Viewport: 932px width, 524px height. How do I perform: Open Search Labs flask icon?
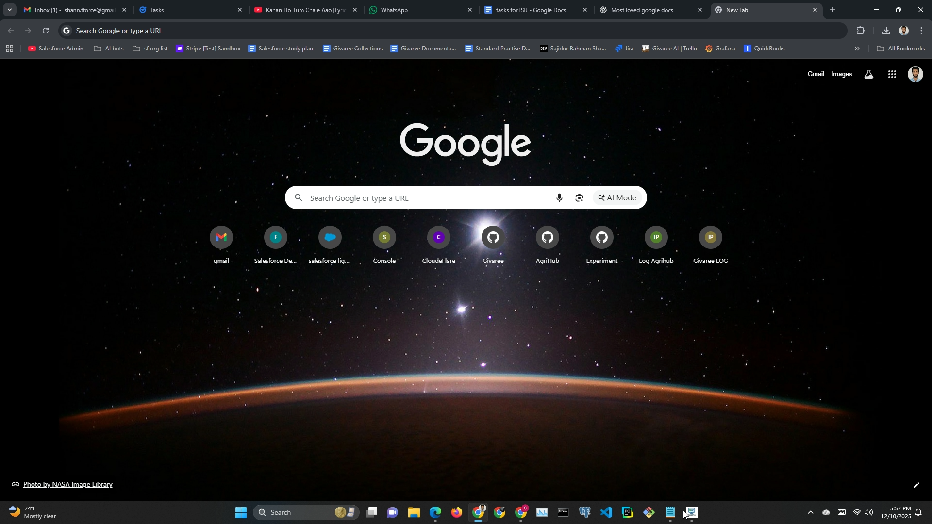869,75
